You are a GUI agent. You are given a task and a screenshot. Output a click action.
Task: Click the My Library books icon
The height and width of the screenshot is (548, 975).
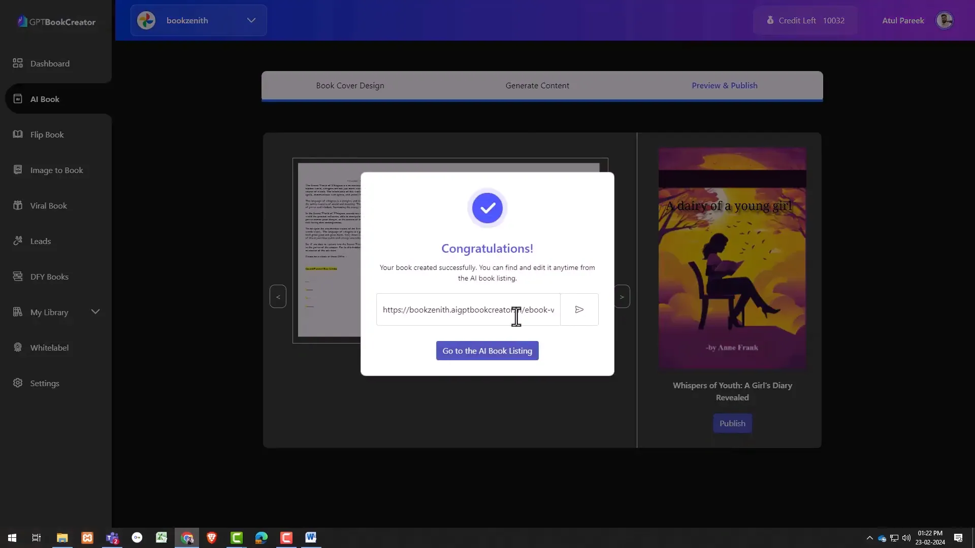pyautogui.click(x=18, y=312)
